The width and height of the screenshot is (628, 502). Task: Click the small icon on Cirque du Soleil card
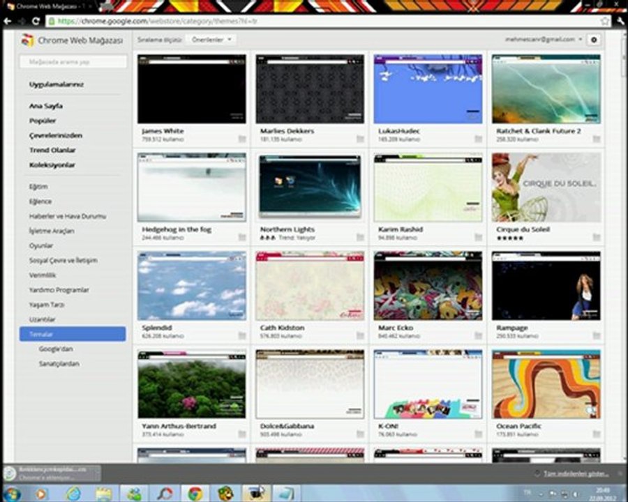597,237
